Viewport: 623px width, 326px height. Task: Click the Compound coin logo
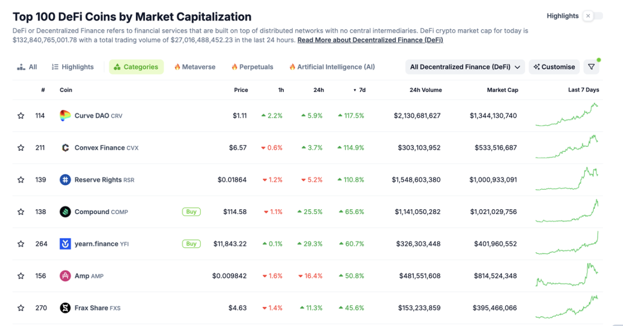(65, 212)
